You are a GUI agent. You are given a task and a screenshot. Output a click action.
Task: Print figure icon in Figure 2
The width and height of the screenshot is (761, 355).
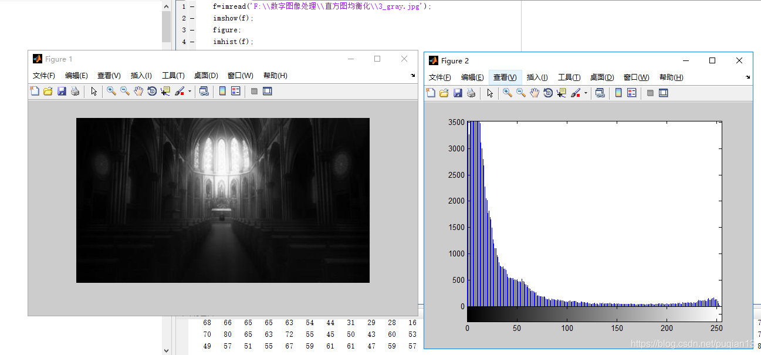tap(471, 93)
